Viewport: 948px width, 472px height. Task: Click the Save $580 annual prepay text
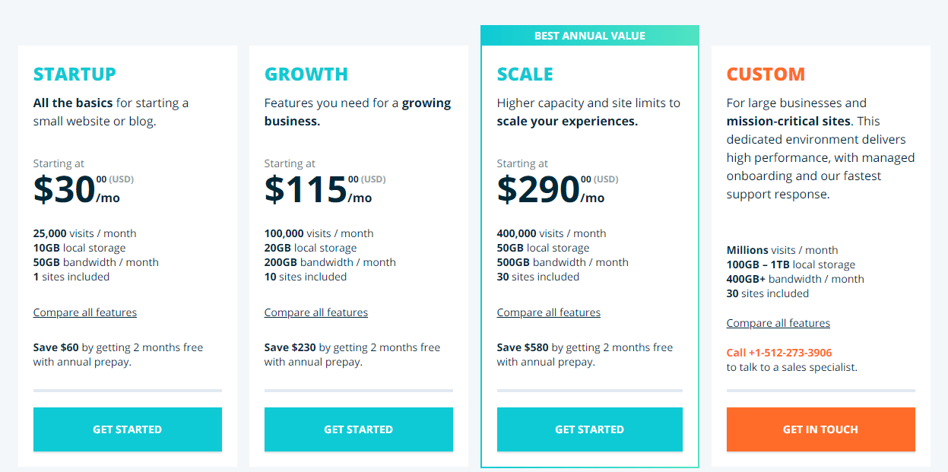(585, 355)
